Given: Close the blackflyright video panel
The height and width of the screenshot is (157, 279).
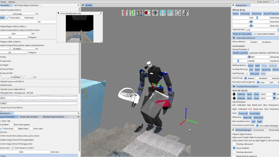Looking at the screenshot, I should [101, 13].
